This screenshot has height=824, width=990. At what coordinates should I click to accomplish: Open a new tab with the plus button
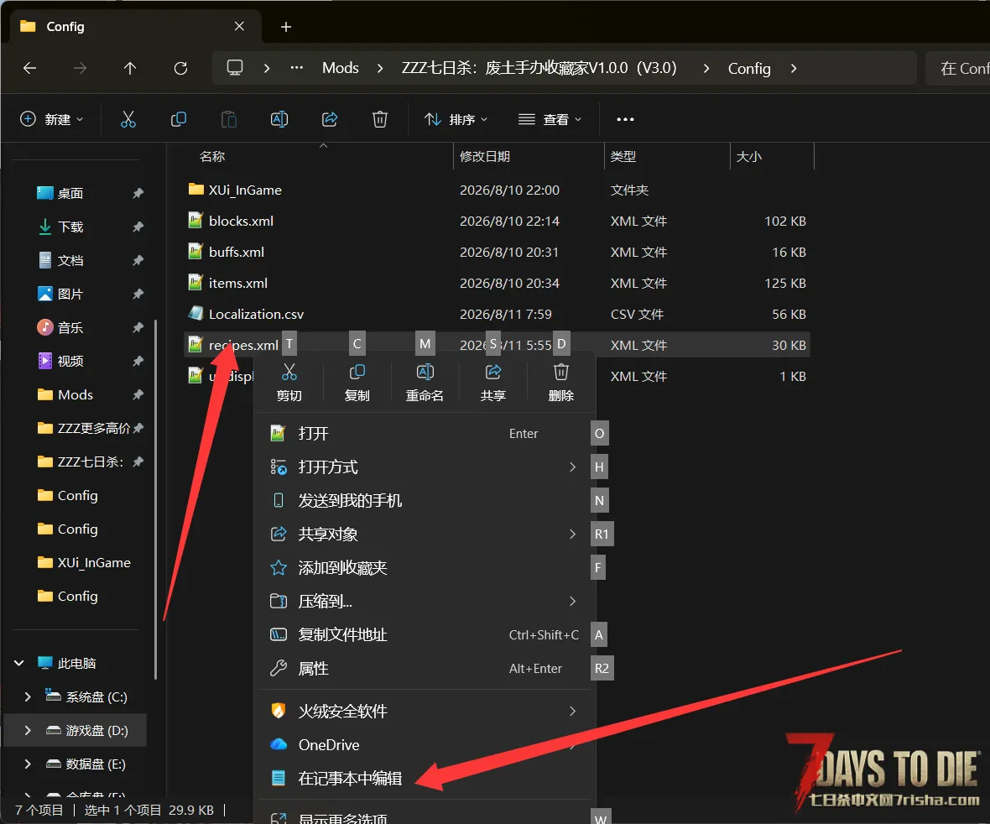pyautogui.click(x=286, y=27)
